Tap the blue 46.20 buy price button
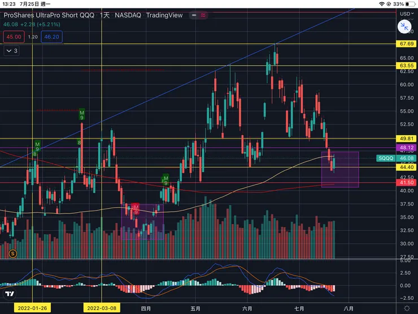 [52, 37]
